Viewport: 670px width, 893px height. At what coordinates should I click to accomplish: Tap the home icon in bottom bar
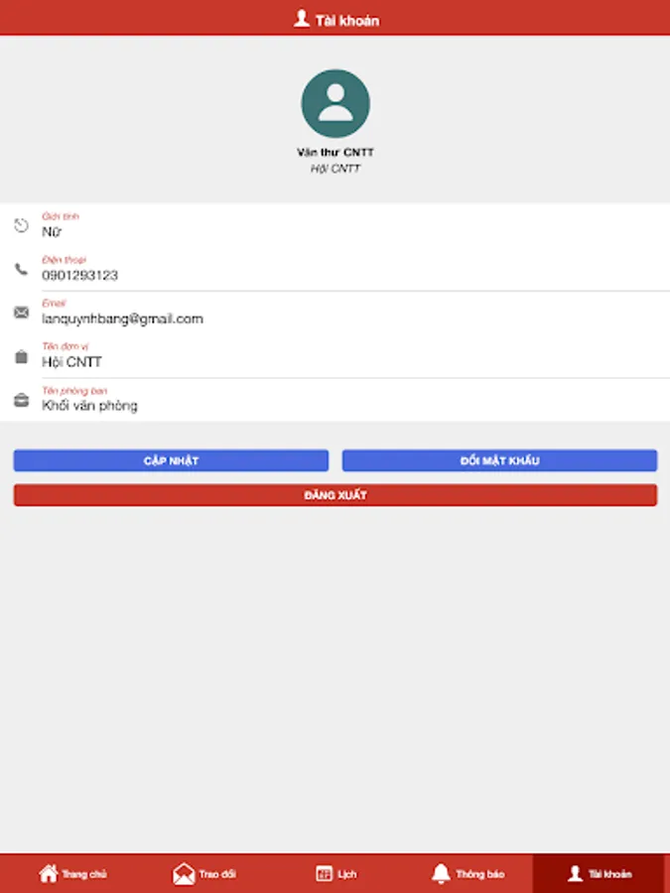click(x=49, y=873)
